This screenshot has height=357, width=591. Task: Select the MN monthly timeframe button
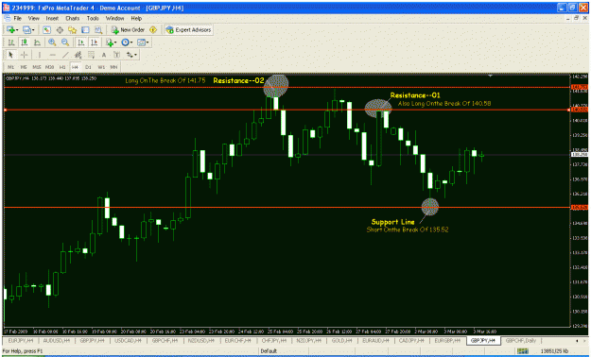pos(113,67)
